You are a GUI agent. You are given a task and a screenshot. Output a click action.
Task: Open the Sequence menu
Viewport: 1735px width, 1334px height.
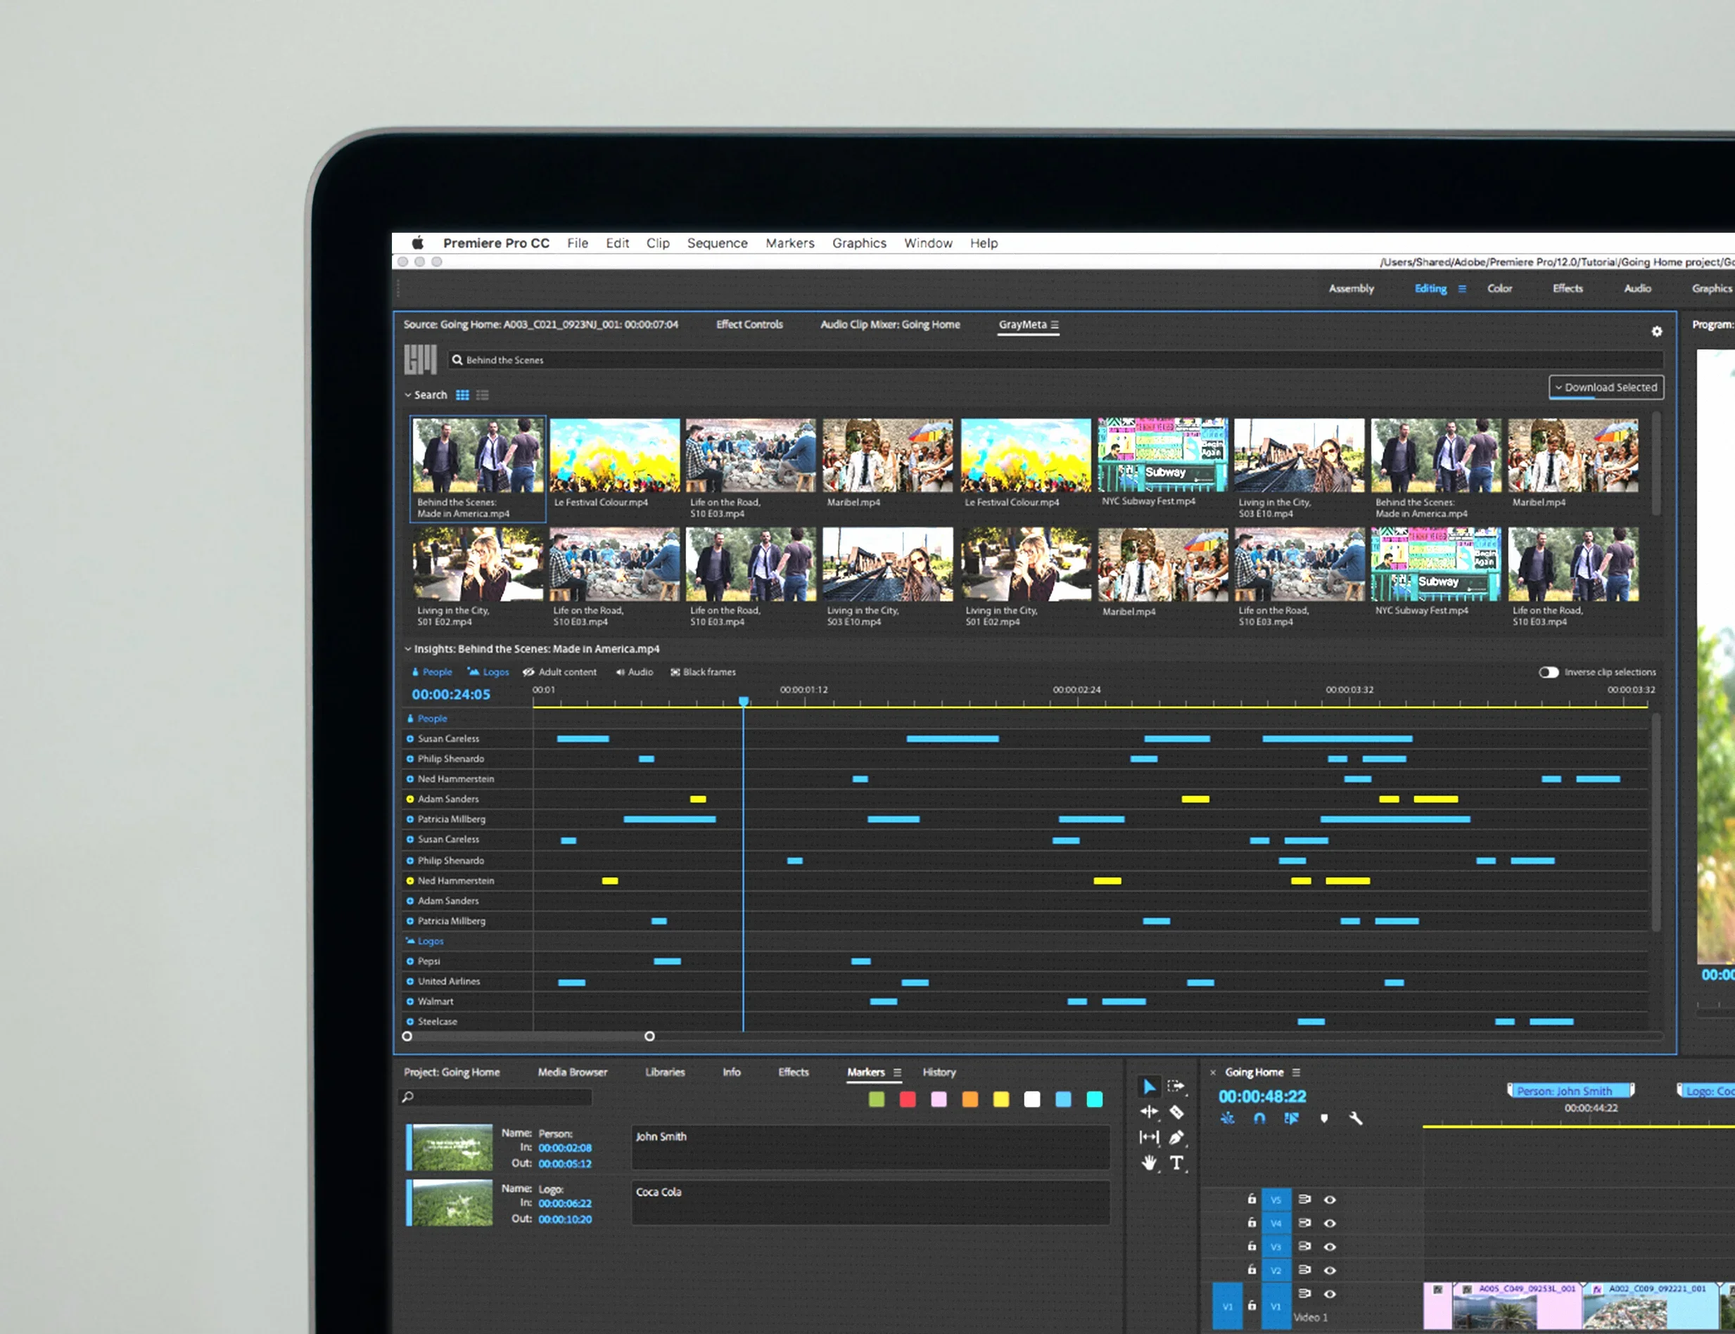[x=718, y=243]
